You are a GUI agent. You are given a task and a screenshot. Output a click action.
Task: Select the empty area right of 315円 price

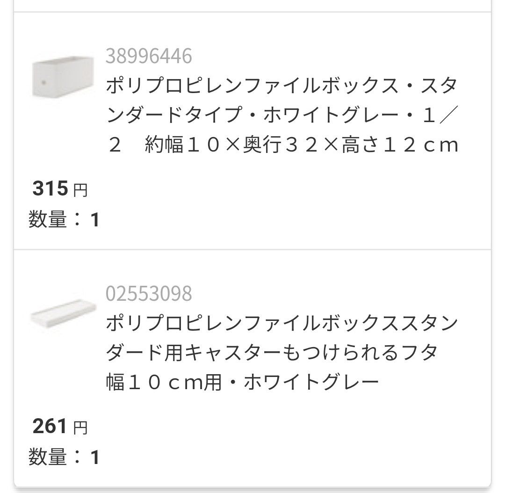(281, 189)
